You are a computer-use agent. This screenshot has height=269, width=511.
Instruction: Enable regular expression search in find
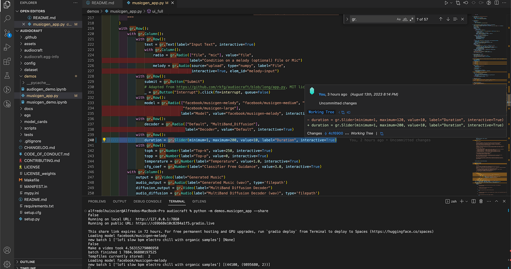(x=411, y=19)
